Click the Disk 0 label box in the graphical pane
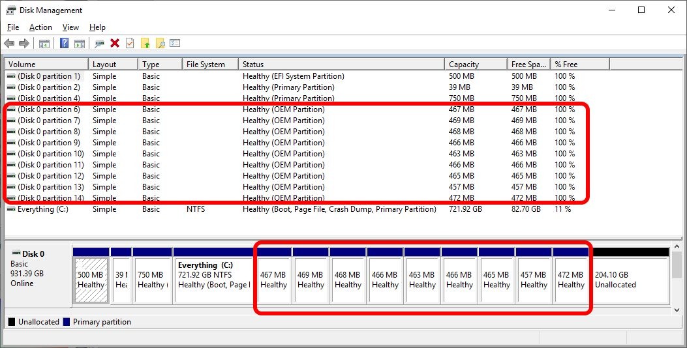Screen dimensions: 687x348 pos(38,274)
